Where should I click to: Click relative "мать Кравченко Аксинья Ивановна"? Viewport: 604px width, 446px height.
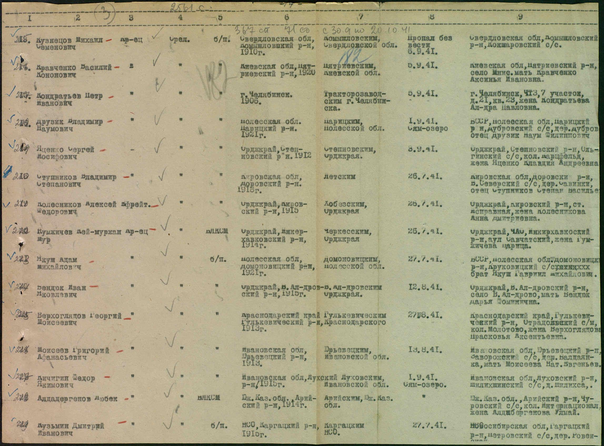[x=523, y=76]
